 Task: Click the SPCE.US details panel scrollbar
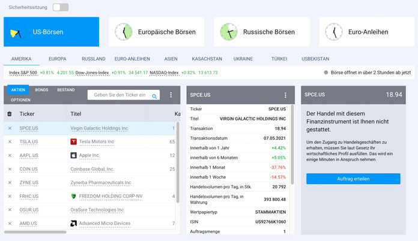point(292,144)
